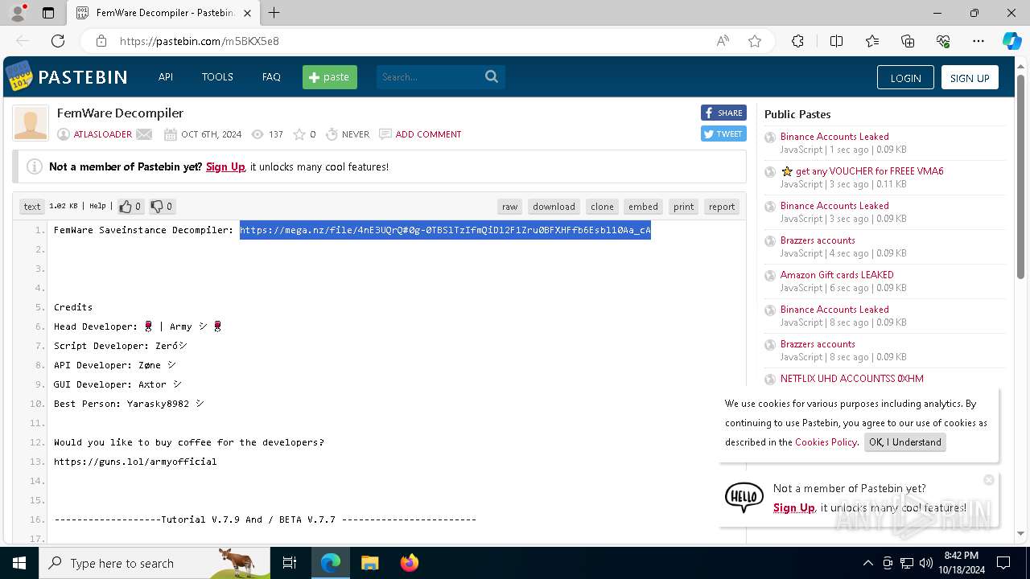1030x579 pixels.
Task: Accept cookies with OK, I Understand
Action: [x=905, y=442]
